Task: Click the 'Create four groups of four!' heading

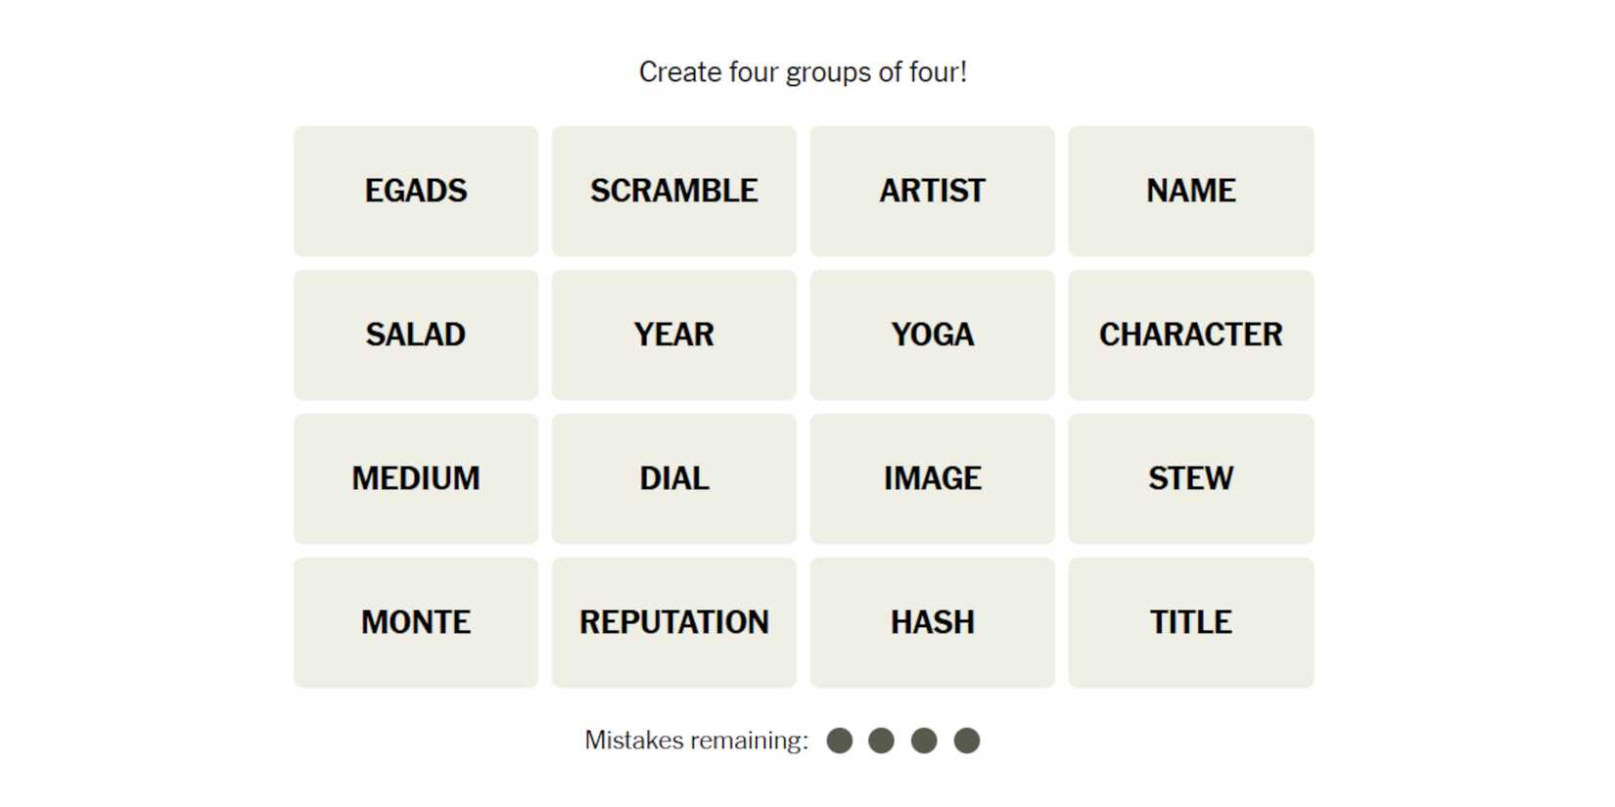Action: [x=803, y=72]
